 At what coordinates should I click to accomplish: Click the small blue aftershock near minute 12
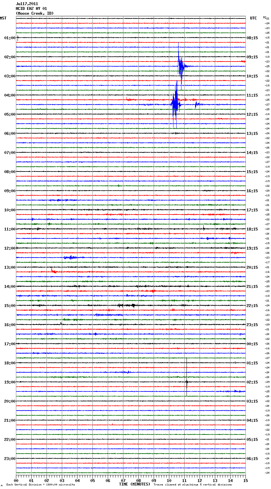[x=197, y=104]
